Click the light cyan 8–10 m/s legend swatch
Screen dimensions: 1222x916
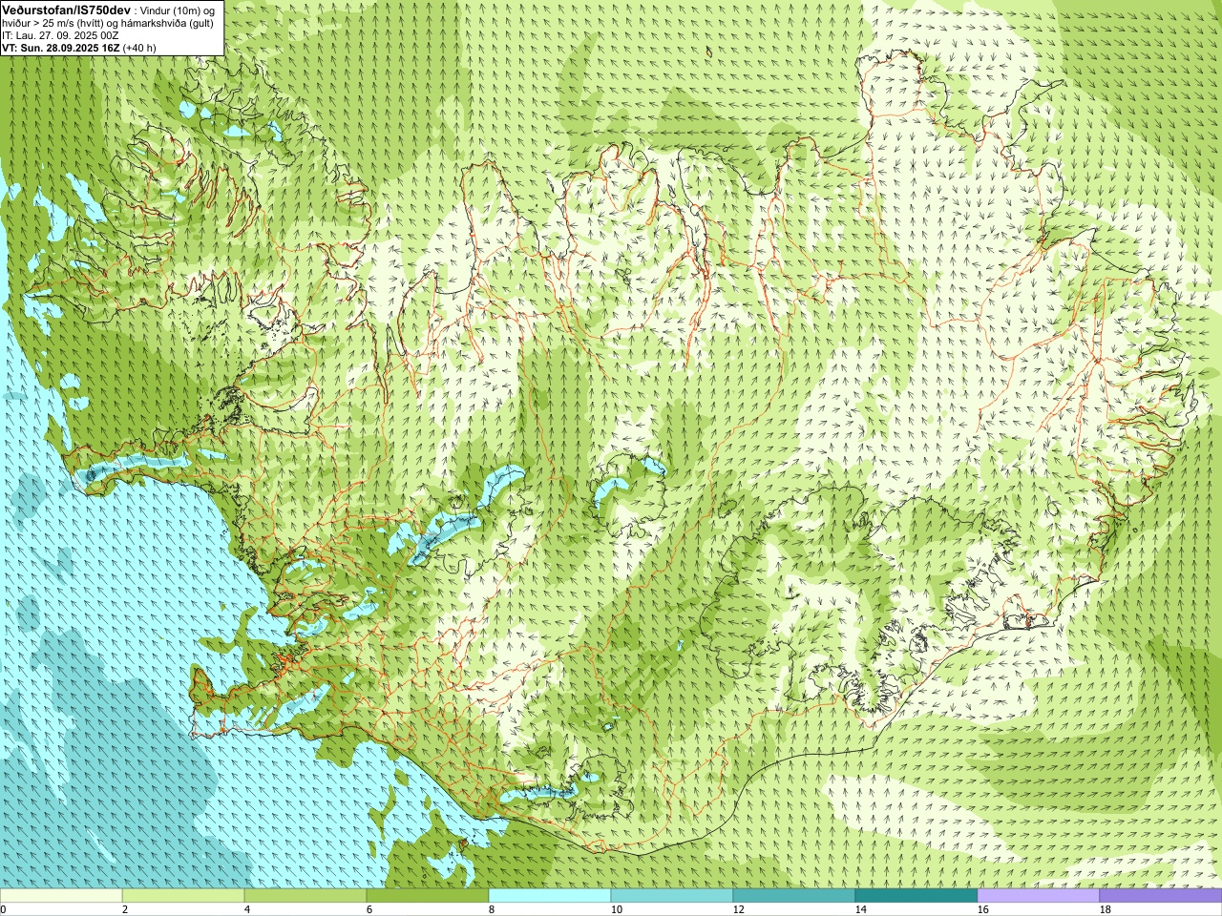click(550, 896)
